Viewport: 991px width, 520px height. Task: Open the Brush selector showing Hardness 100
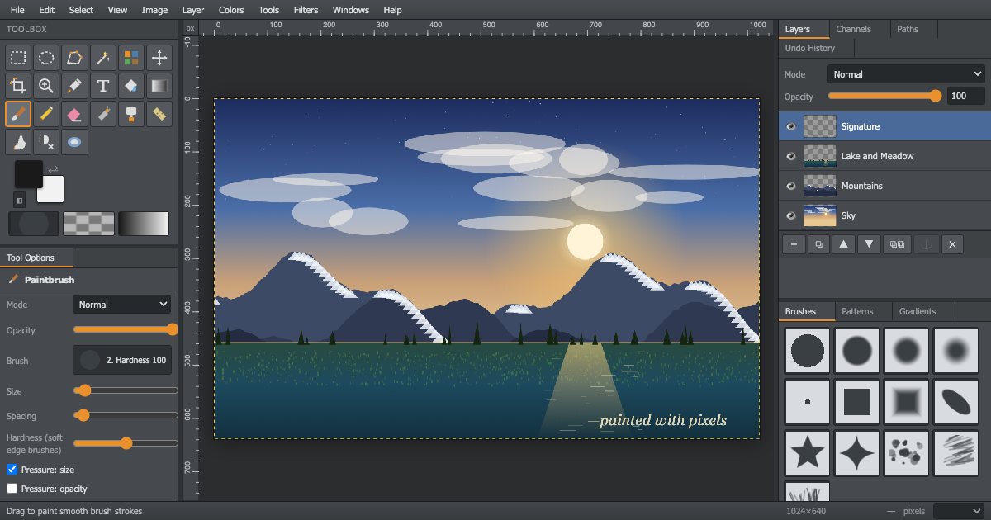pos(122,361)
